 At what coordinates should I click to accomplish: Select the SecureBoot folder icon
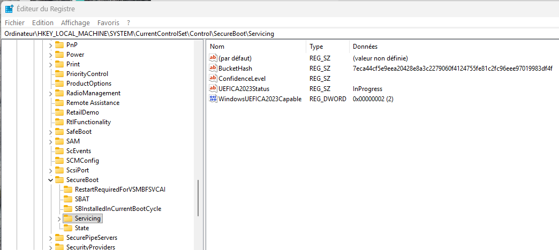(x=59, y=180)
